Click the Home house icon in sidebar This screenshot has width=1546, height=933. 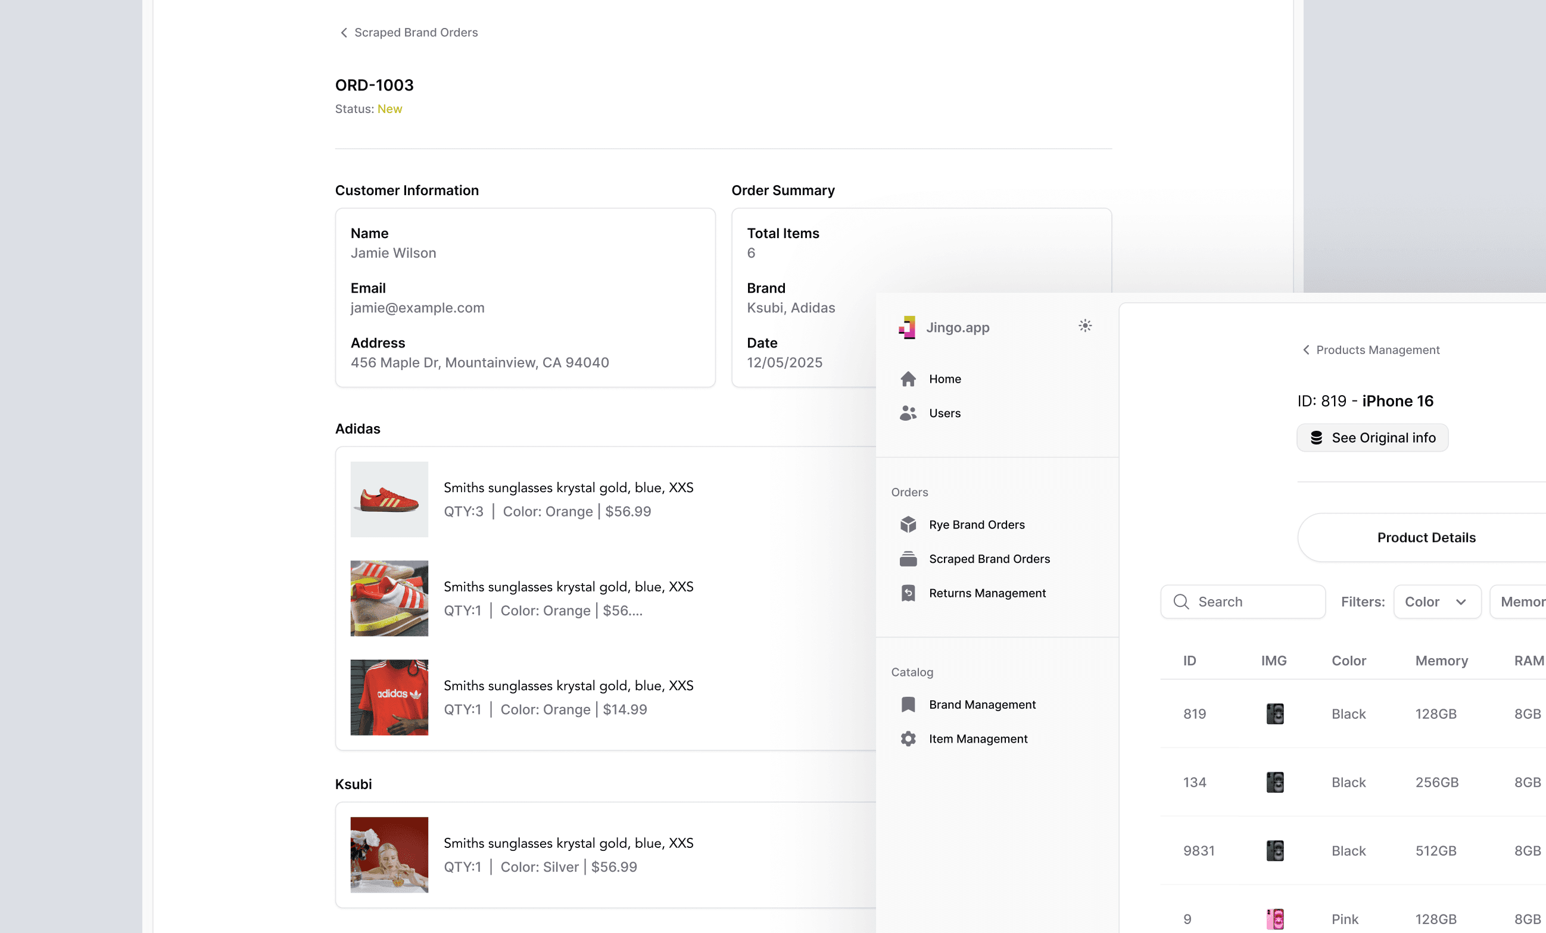908,378
